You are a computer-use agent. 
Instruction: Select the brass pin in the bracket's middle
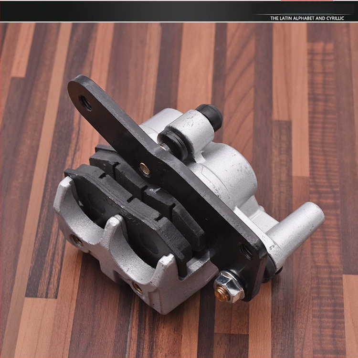coord(145,168)
